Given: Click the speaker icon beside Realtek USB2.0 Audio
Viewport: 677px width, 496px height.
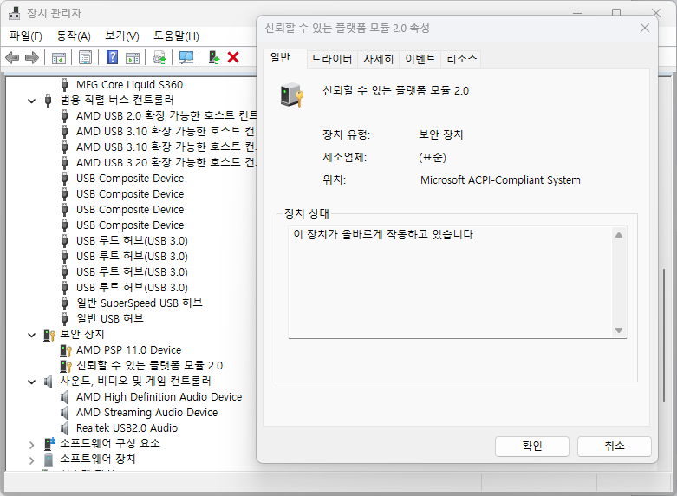Looking at the screenshot, I should [64, 428].
